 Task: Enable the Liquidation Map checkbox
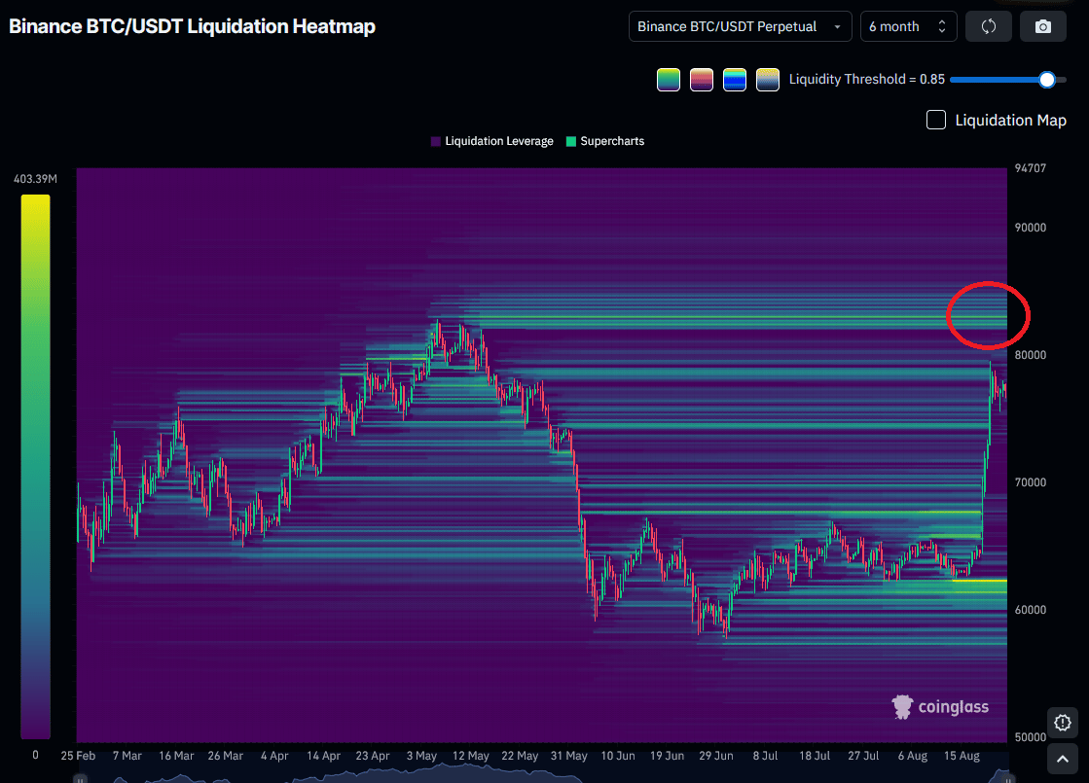935,120
